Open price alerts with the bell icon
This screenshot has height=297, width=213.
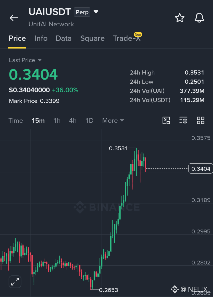pos(199,18)
